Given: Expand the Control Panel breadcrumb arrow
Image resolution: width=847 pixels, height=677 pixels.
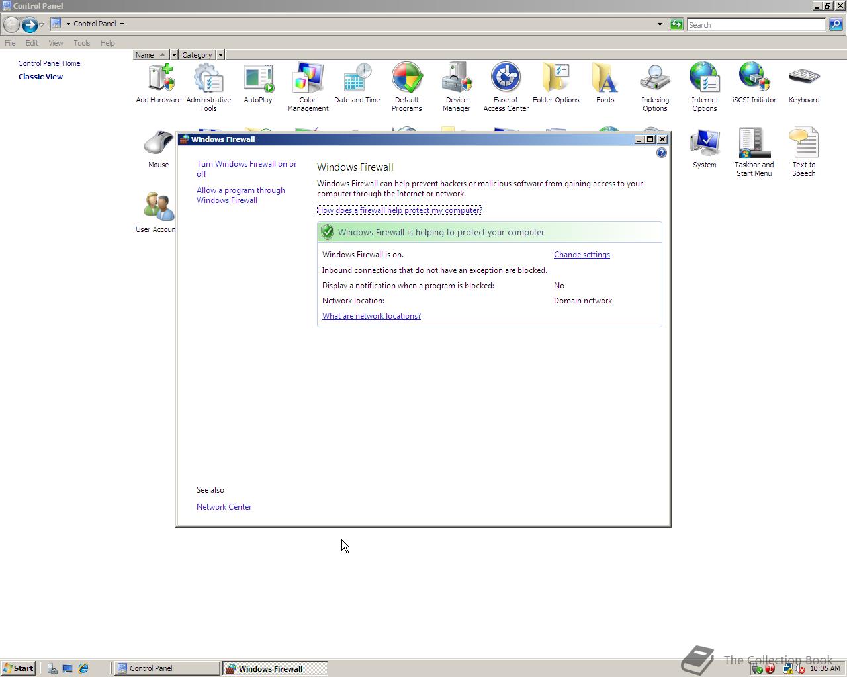Looking at the screenshot, I should [x=122, y=24].
